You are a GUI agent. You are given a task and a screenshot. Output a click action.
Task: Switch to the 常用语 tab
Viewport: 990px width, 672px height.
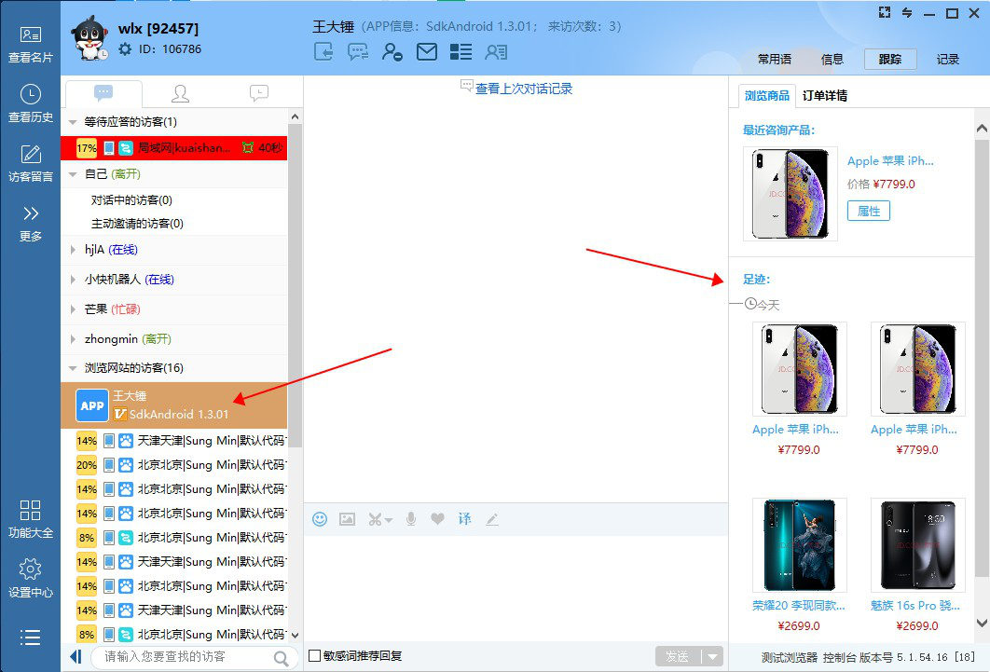point(774,59)
